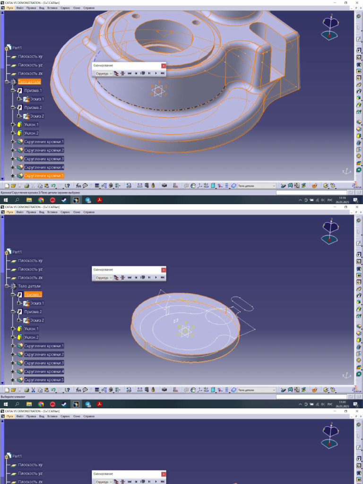The image size is (363, 484).
Task: Jump to first step in middle Сканирование panel
Action: 130,277
